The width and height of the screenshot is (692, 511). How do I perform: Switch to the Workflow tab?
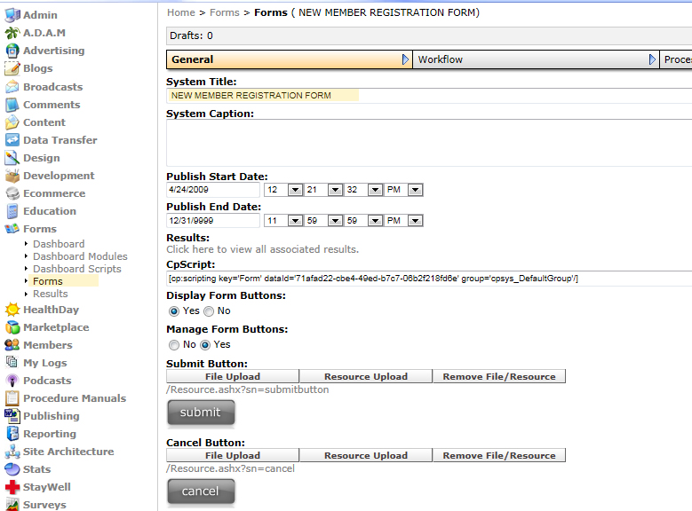pyautogui.click(x=533, y=59)
